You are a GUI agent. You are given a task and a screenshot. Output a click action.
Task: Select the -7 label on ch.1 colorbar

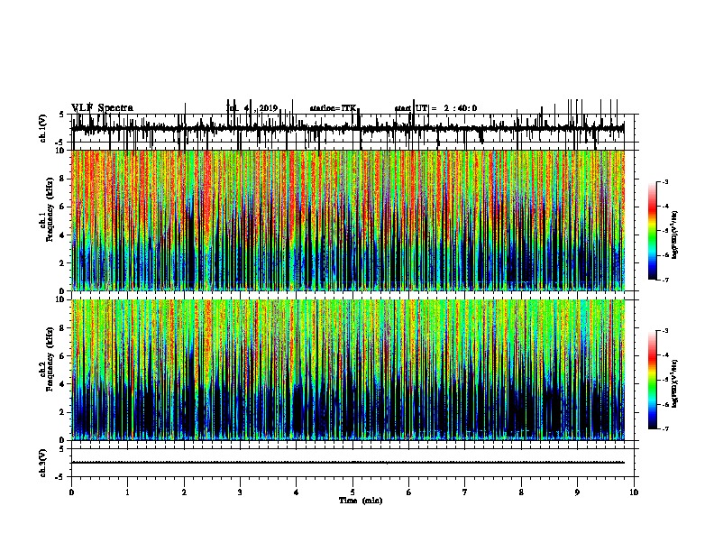(665, 280)
